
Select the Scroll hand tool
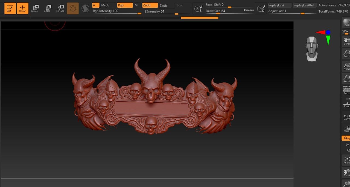pyautogui.click(x=346, y=41)
